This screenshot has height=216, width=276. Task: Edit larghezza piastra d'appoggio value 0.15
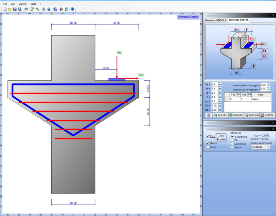click(264, 89)
